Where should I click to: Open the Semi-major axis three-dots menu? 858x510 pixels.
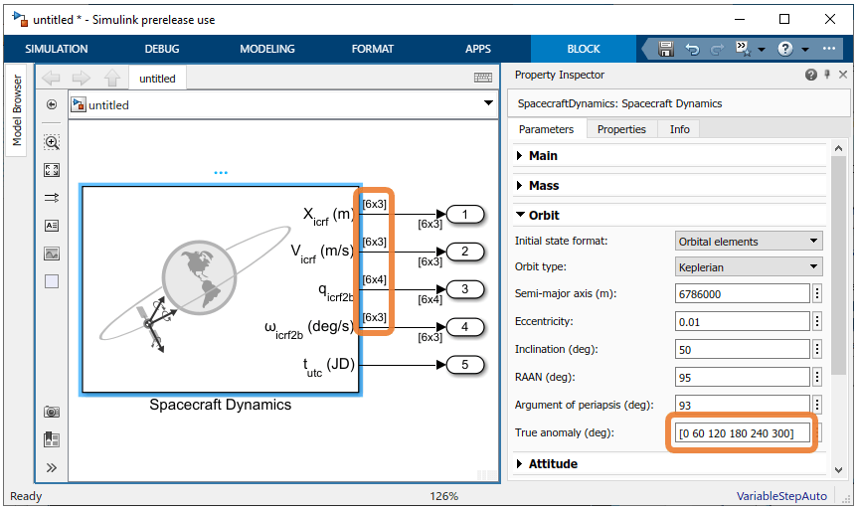click(x=817, y=294)
